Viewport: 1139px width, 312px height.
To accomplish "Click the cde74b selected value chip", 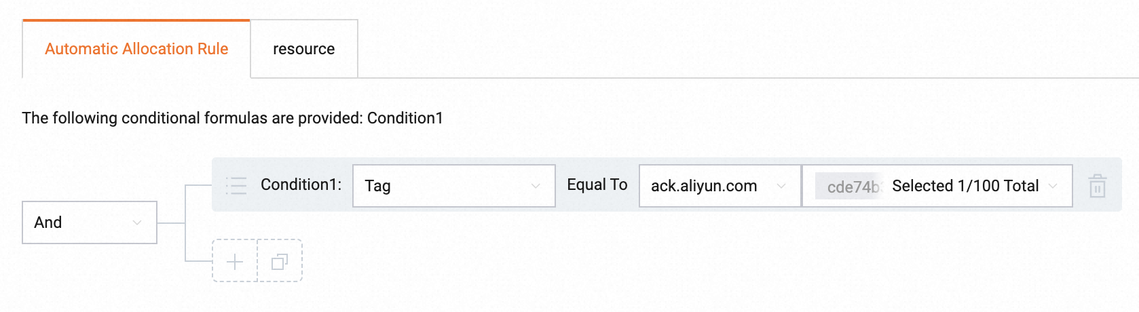I will (x=851, y=187).
